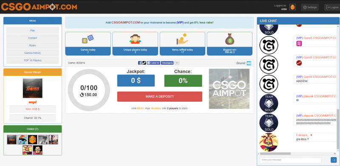Viewport: 340px width, 166px height.
Task: Open engel's recent winner avatar
Action: [33, 88]
